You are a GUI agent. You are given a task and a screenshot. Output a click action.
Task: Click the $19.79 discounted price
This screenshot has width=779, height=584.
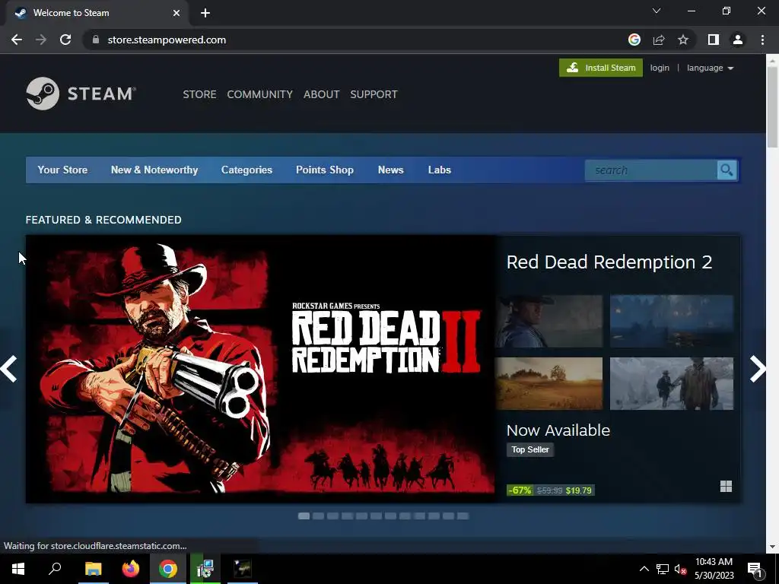click(x=579, y=490)
